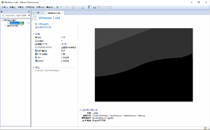Image resolution: width=210 pixels, height=130 pixels.
Task: Open the search filter dropdown in library
Action: coord(29,16)
